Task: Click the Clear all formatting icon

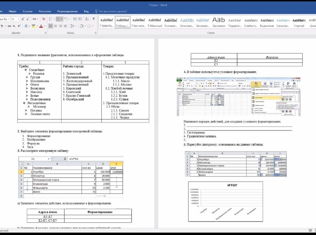Action: [x=44, y=19]
